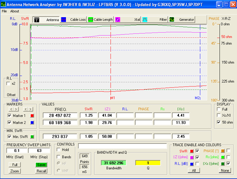Click the All traces button
The width and height of the screenshot is (237, 179).
[194, 171]
